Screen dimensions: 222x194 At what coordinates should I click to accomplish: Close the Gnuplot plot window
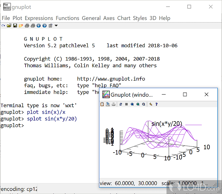click(206, 94)
